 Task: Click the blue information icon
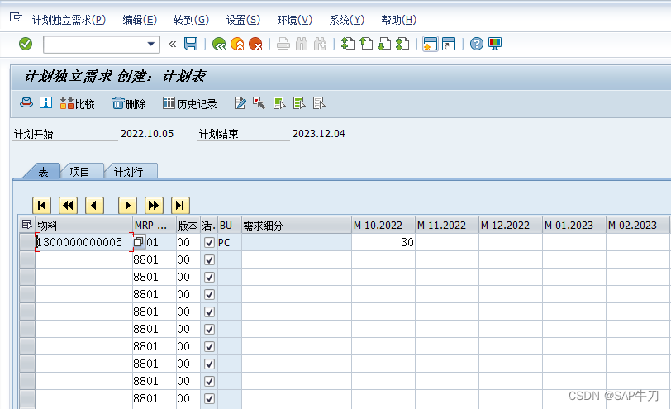(45, 103)
